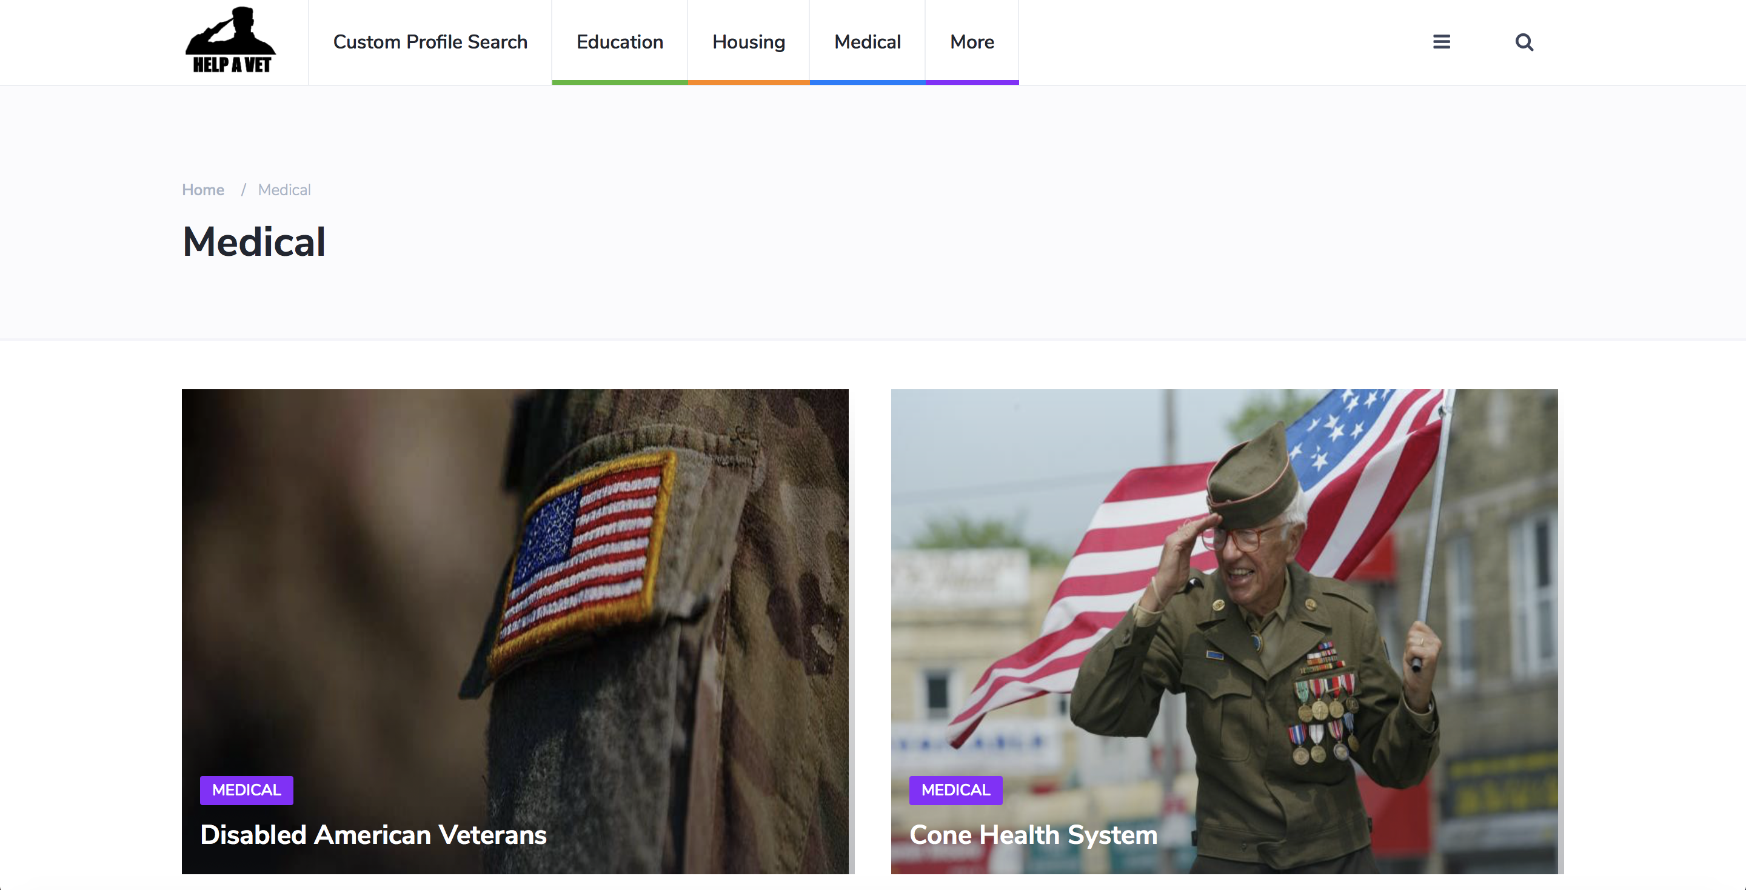The image size is (1746, 890).
Task: Click the Help A Vet logo
Action: click(230, 41)
